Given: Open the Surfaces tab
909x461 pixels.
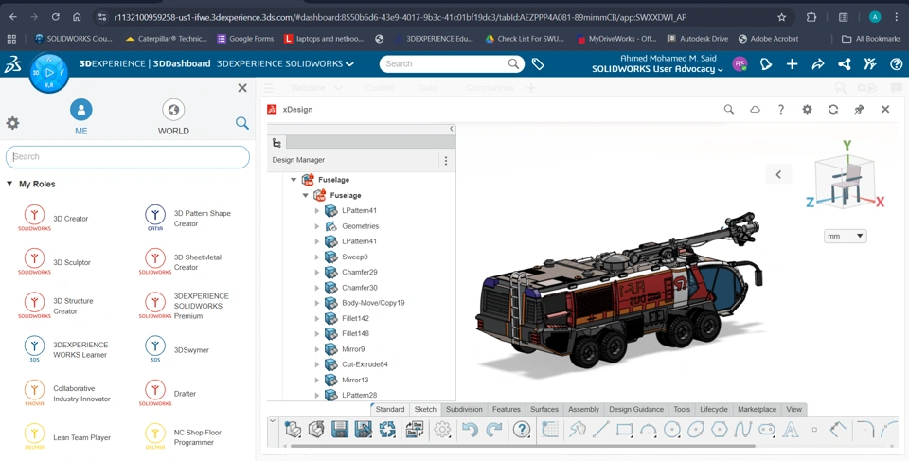Looking at the screenshot, I should [x=544, y=409].
